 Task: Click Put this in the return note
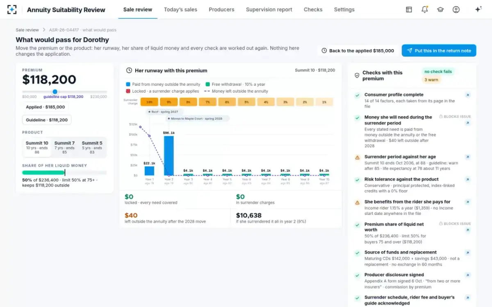[439, 51]
